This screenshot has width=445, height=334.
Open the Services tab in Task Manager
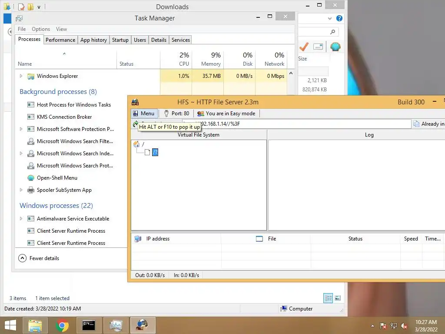[x=180, y=40]
